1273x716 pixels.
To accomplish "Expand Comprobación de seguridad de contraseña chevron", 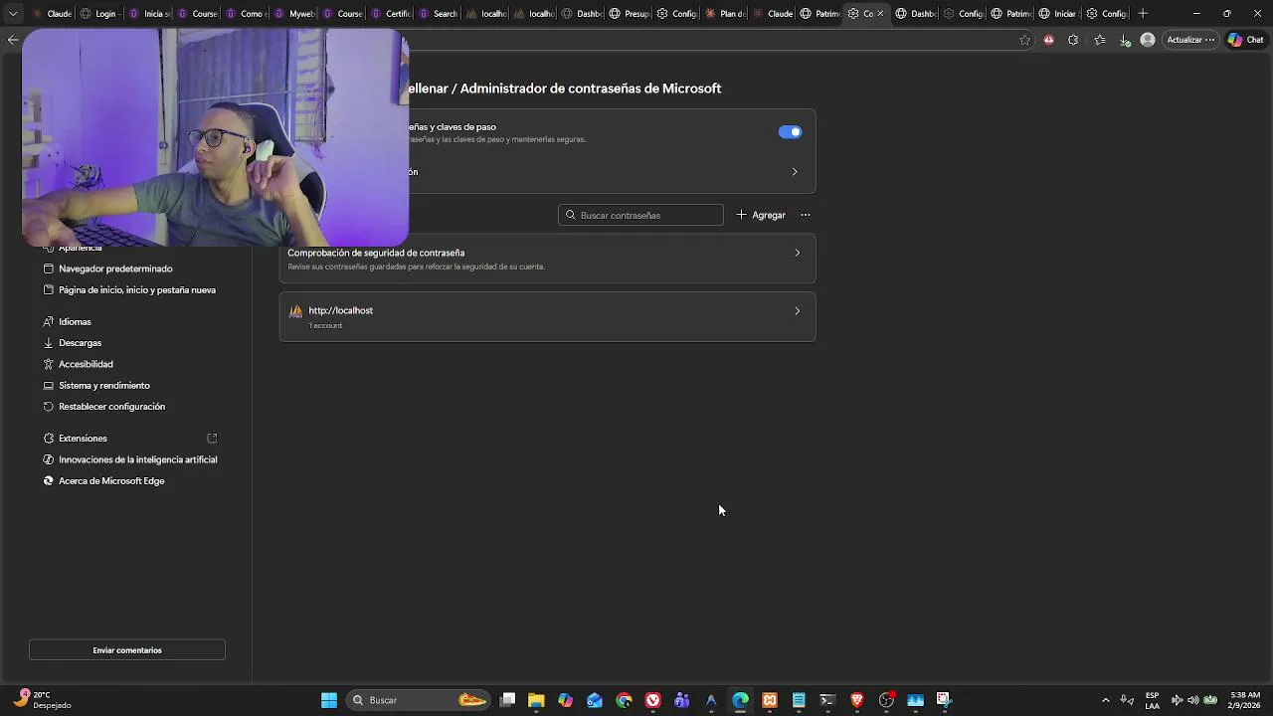I will [797, 253].
